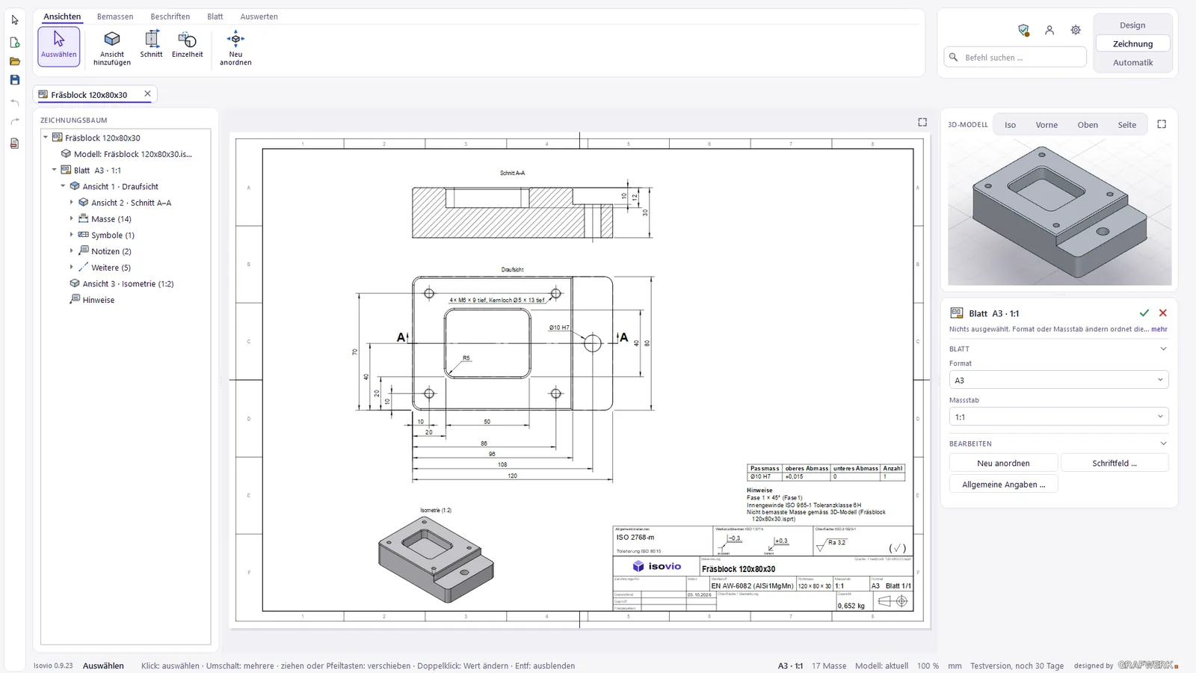Open the Blatt ribbon tab
Screen dimensions: 1196x673
point(215,16)
